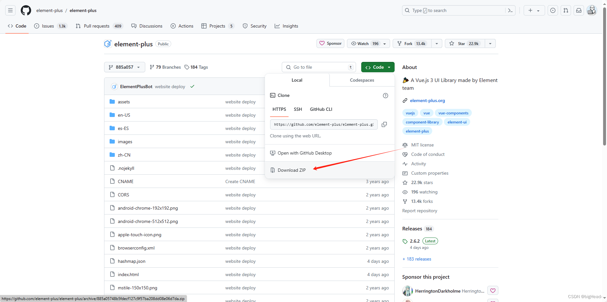This screenshot has height=302, width=607.
Task: Toggle the green Code dropdown button
Action: point(378,67)
